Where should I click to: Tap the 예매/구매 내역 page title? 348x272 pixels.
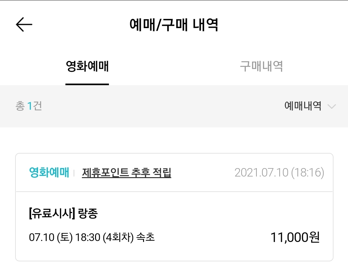coord(174,25)
